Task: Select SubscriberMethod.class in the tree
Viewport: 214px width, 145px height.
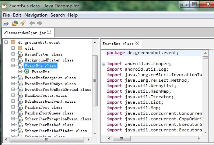Action: [x=49, y=125]
